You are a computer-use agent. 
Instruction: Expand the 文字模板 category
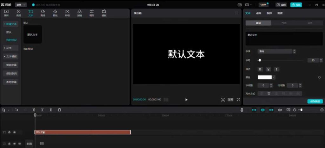pyautogui.click(x=10, y=56)
